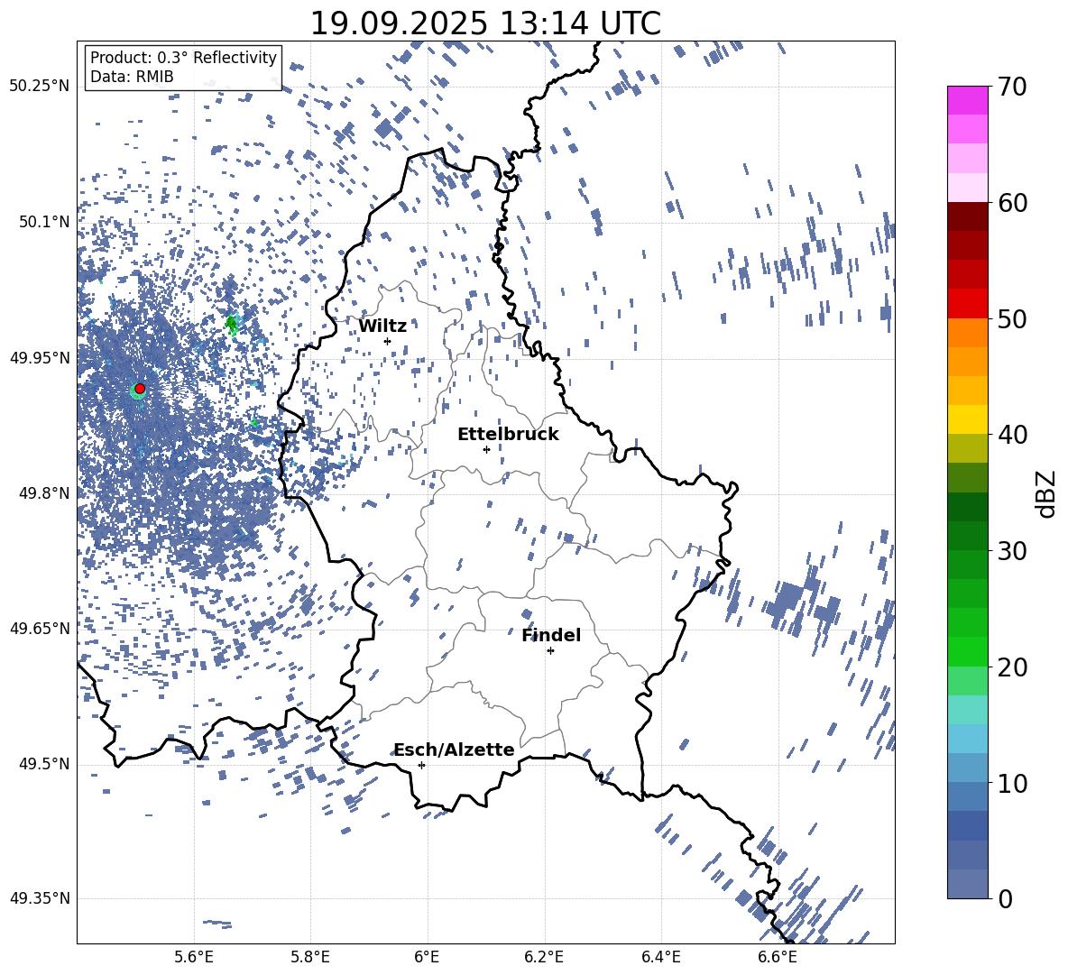Click the 49.35°N latitude label
This screenshot has height=975, width=1068.
click(x=40, y=898)
